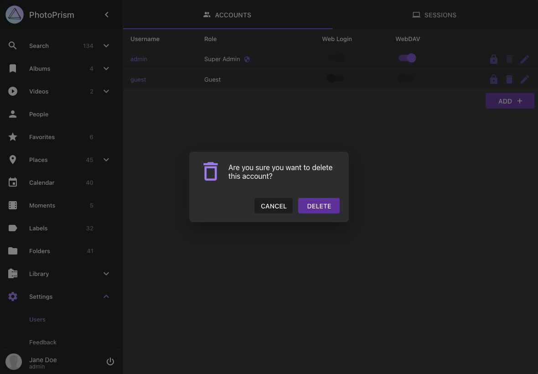
Task: Select the Moments film icon in the sidebar
Action: coord(13,205)
